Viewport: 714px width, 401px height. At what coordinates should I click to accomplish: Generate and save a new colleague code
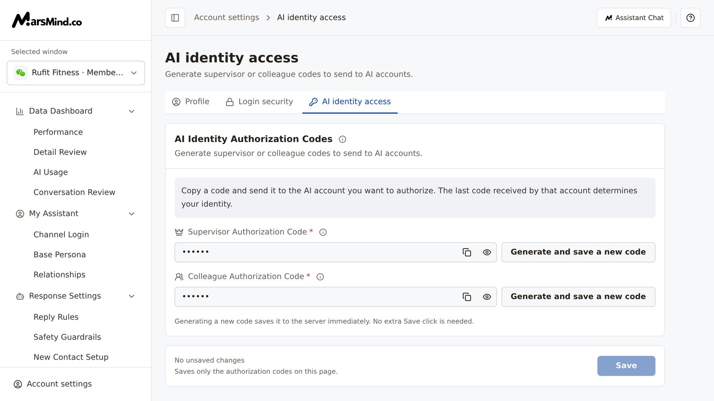tap(578, 297)
